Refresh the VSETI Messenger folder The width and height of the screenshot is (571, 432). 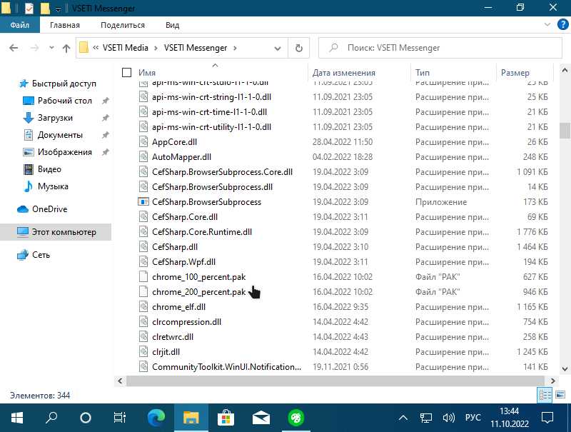298,48
